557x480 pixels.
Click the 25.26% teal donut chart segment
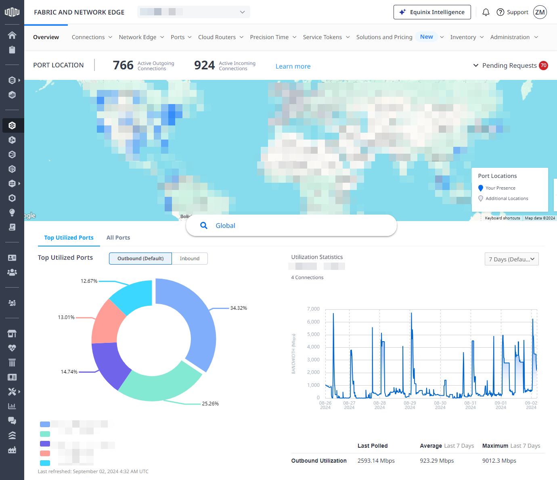point(159,384)
